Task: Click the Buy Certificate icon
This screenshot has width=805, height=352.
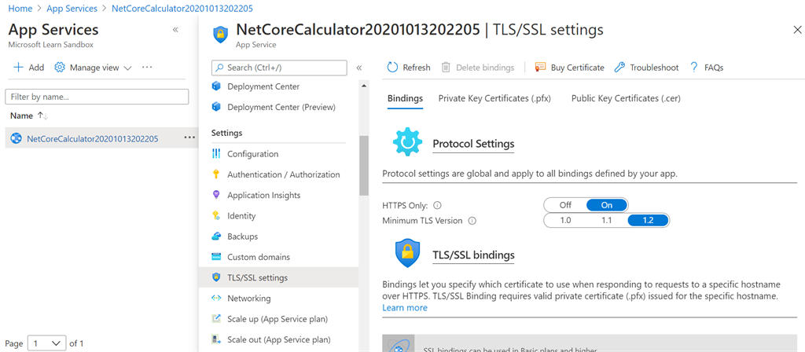Action: [540, 68]
